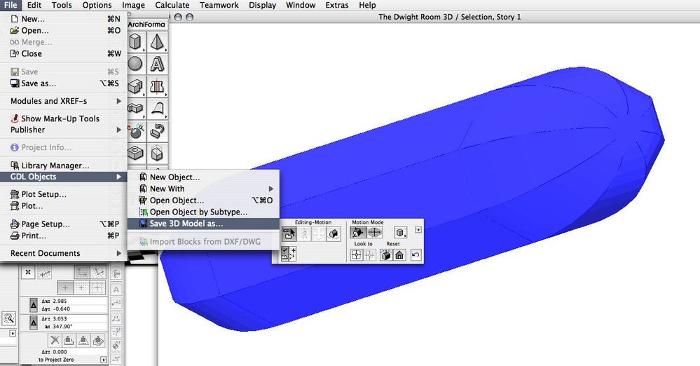Choose New Object… in GDL Objects submenu
This screenshot has height=366, width=700.
coord(203,177)
